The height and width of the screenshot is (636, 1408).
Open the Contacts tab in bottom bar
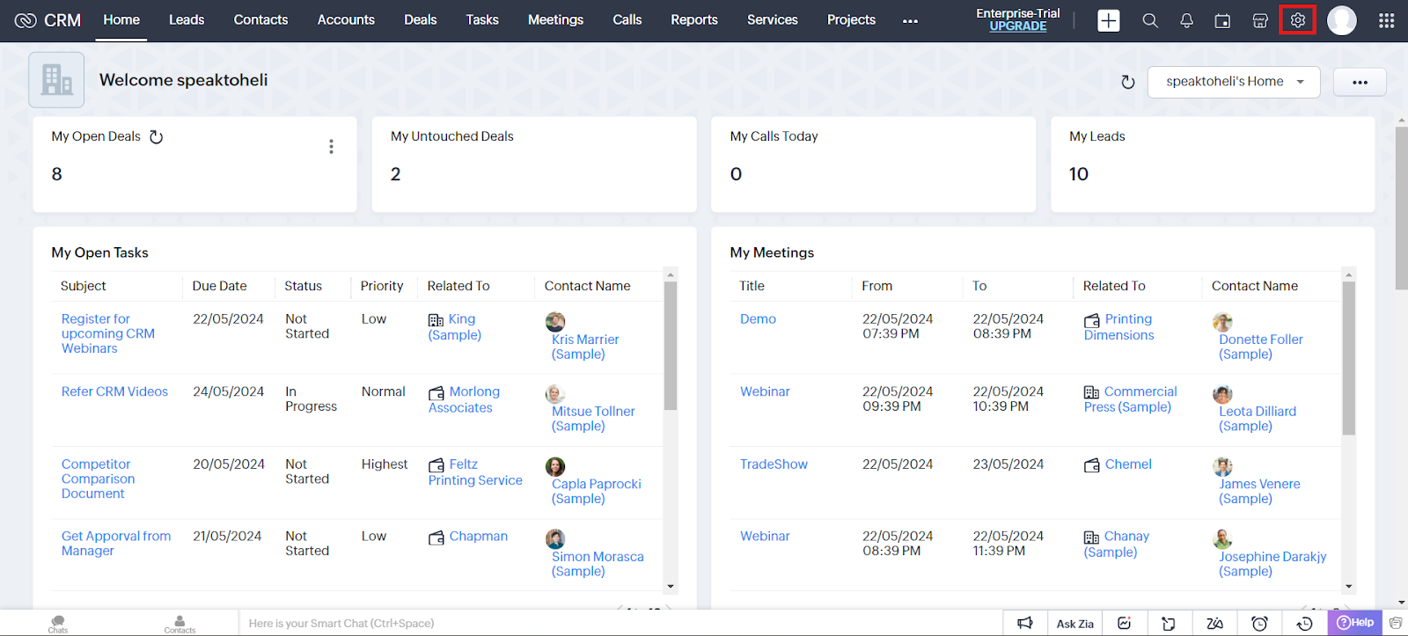pyautogui.click(x=180, y=624)
